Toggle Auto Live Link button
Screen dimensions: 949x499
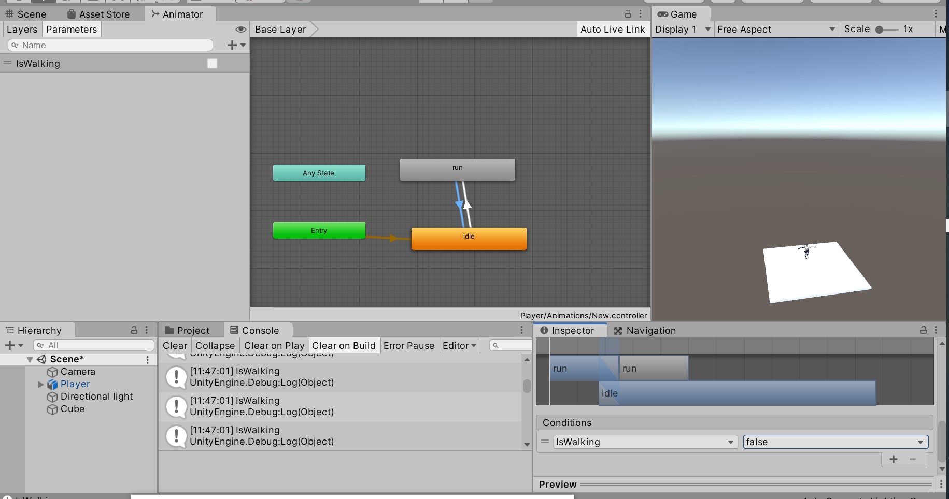click(x=613, y=30)
